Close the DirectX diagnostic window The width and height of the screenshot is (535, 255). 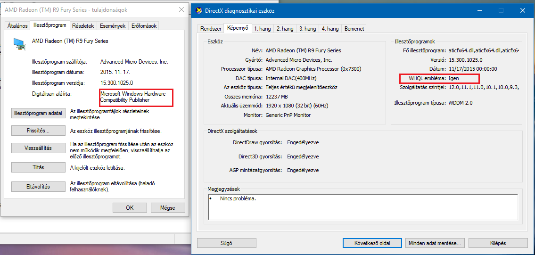click(523, 10)
